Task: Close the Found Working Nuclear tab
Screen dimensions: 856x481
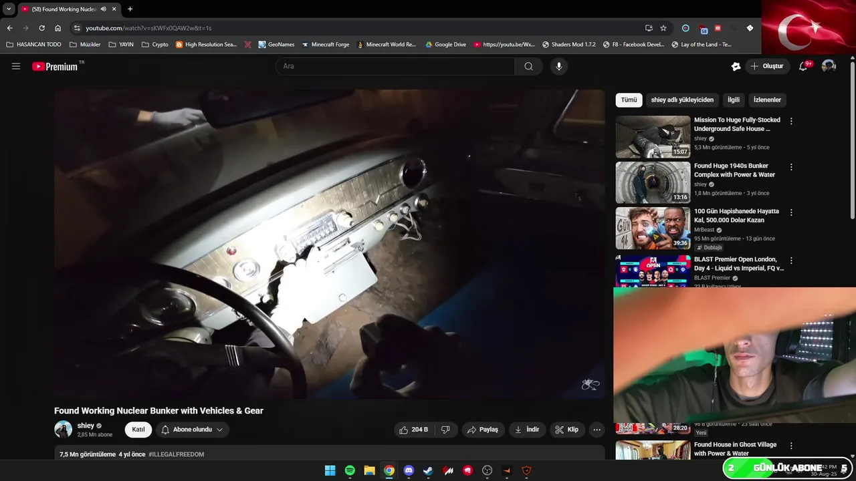Action: tap(114, 9)
